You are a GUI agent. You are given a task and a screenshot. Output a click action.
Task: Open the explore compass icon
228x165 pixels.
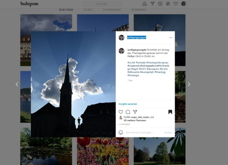pyautogui.click(x=168, y=4)
